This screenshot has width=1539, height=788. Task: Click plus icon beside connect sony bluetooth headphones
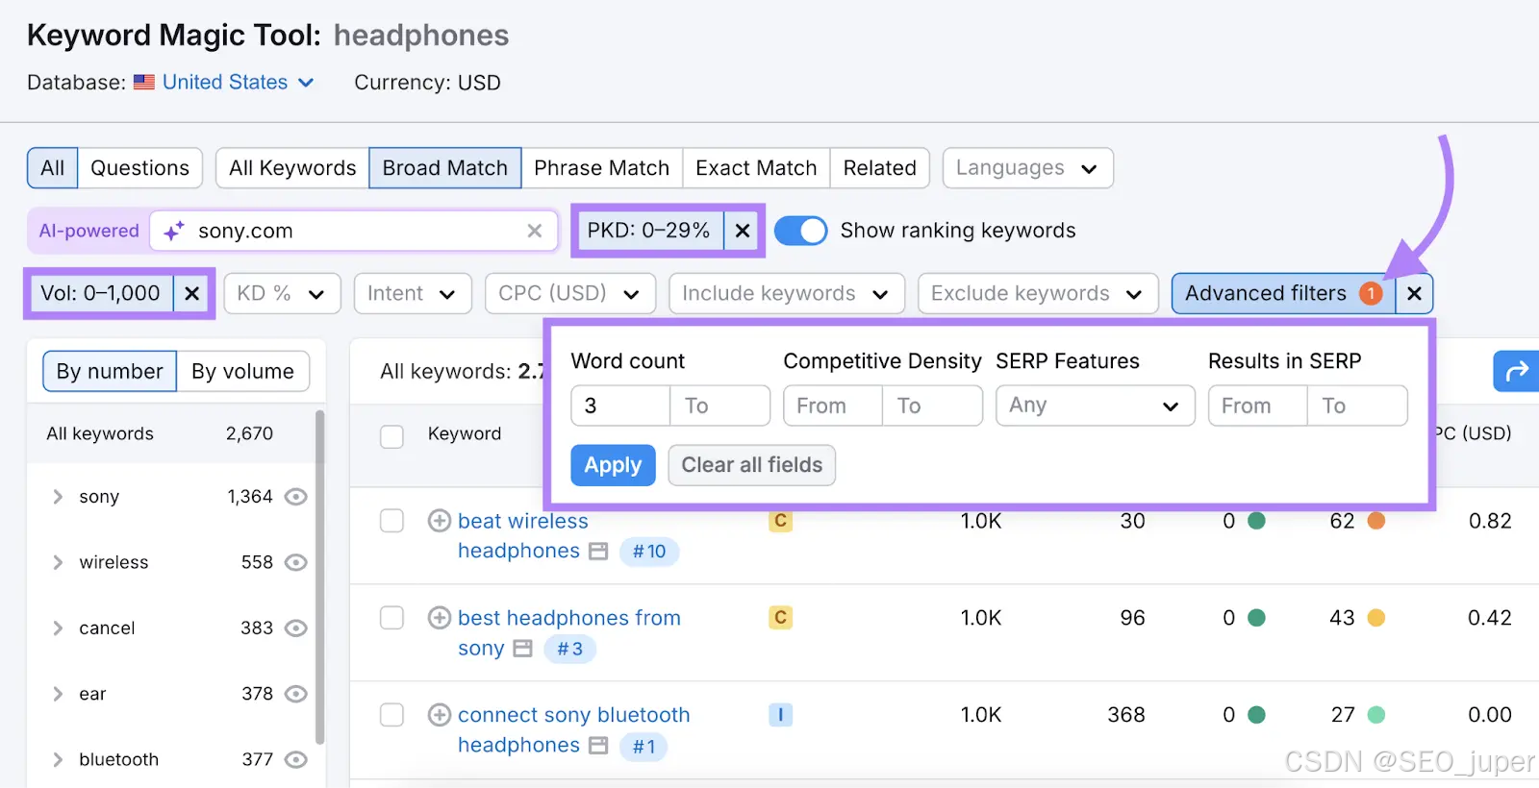[x=440, y=715]
